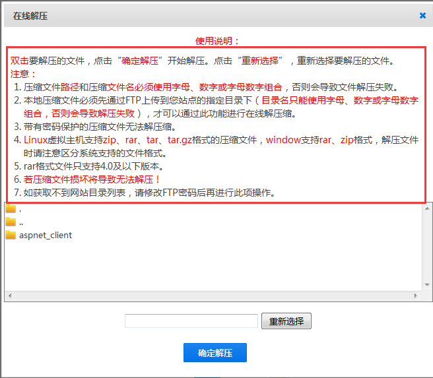Click the red 使用说明 heading

coord(218,40)
